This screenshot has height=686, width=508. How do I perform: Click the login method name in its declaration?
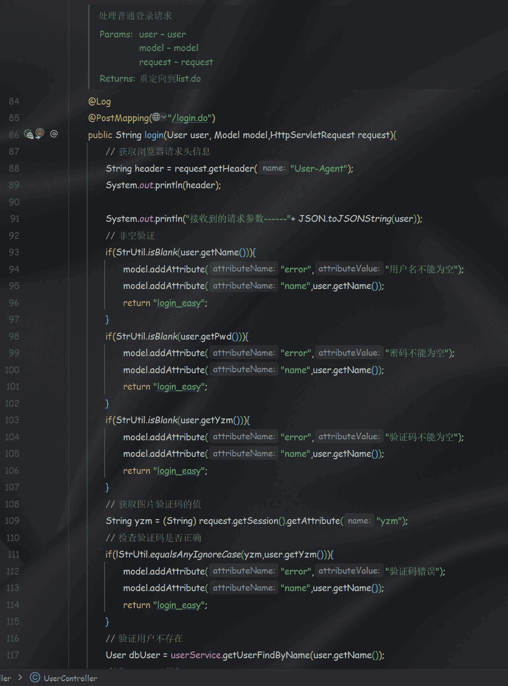(154, 135)
